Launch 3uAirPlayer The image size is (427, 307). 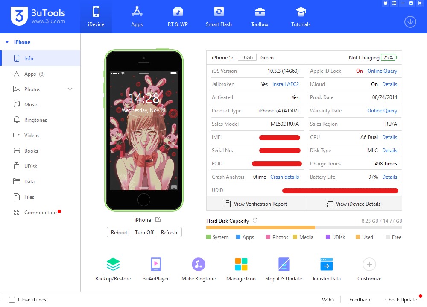click(x=155, y=268)
